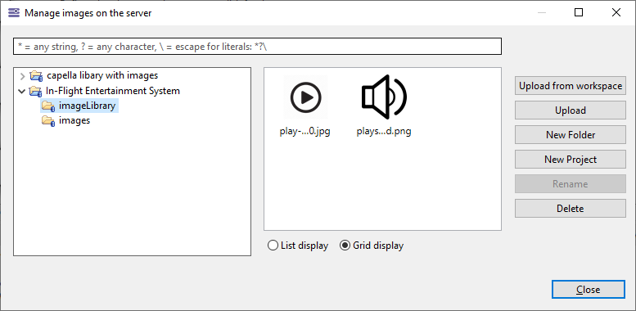Viewport: 636px width, 311px height.
Task: Click the In-Flight Entertainment System project icon
Action: pos(35,91)
